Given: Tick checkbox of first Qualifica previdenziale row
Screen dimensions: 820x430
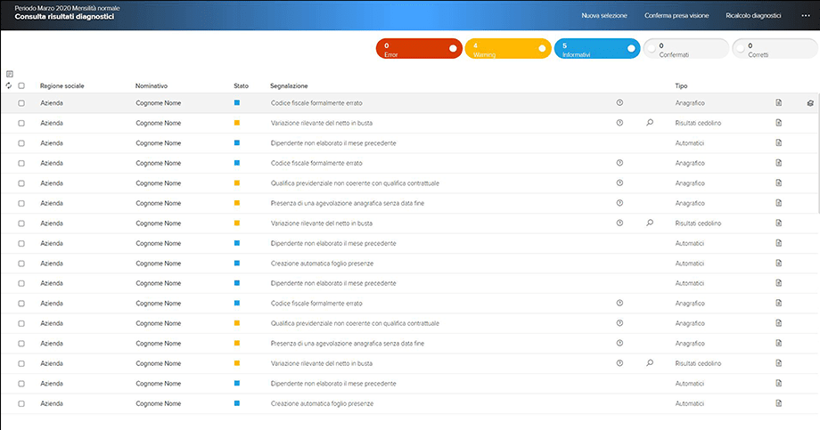Looking at the screenshot, I should point(21,183).
